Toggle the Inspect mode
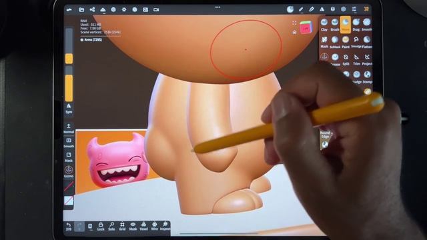The width and height of the screenshot is (427, 240). click(165, 226)
